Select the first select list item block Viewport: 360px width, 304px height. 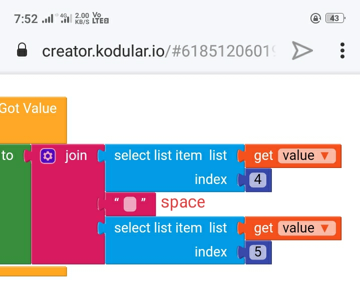[174, 168]
